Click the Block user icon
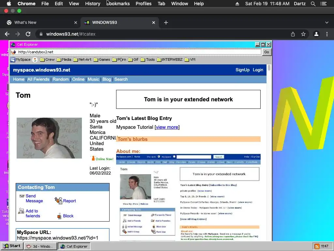Image resolution: width=334 pixels, height=251 pixels. pos(59,216)
